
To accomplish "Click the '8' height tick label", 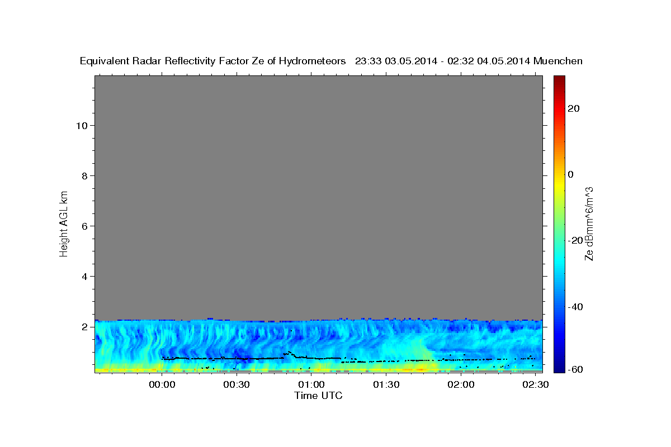I will click(x=84, y=175).
